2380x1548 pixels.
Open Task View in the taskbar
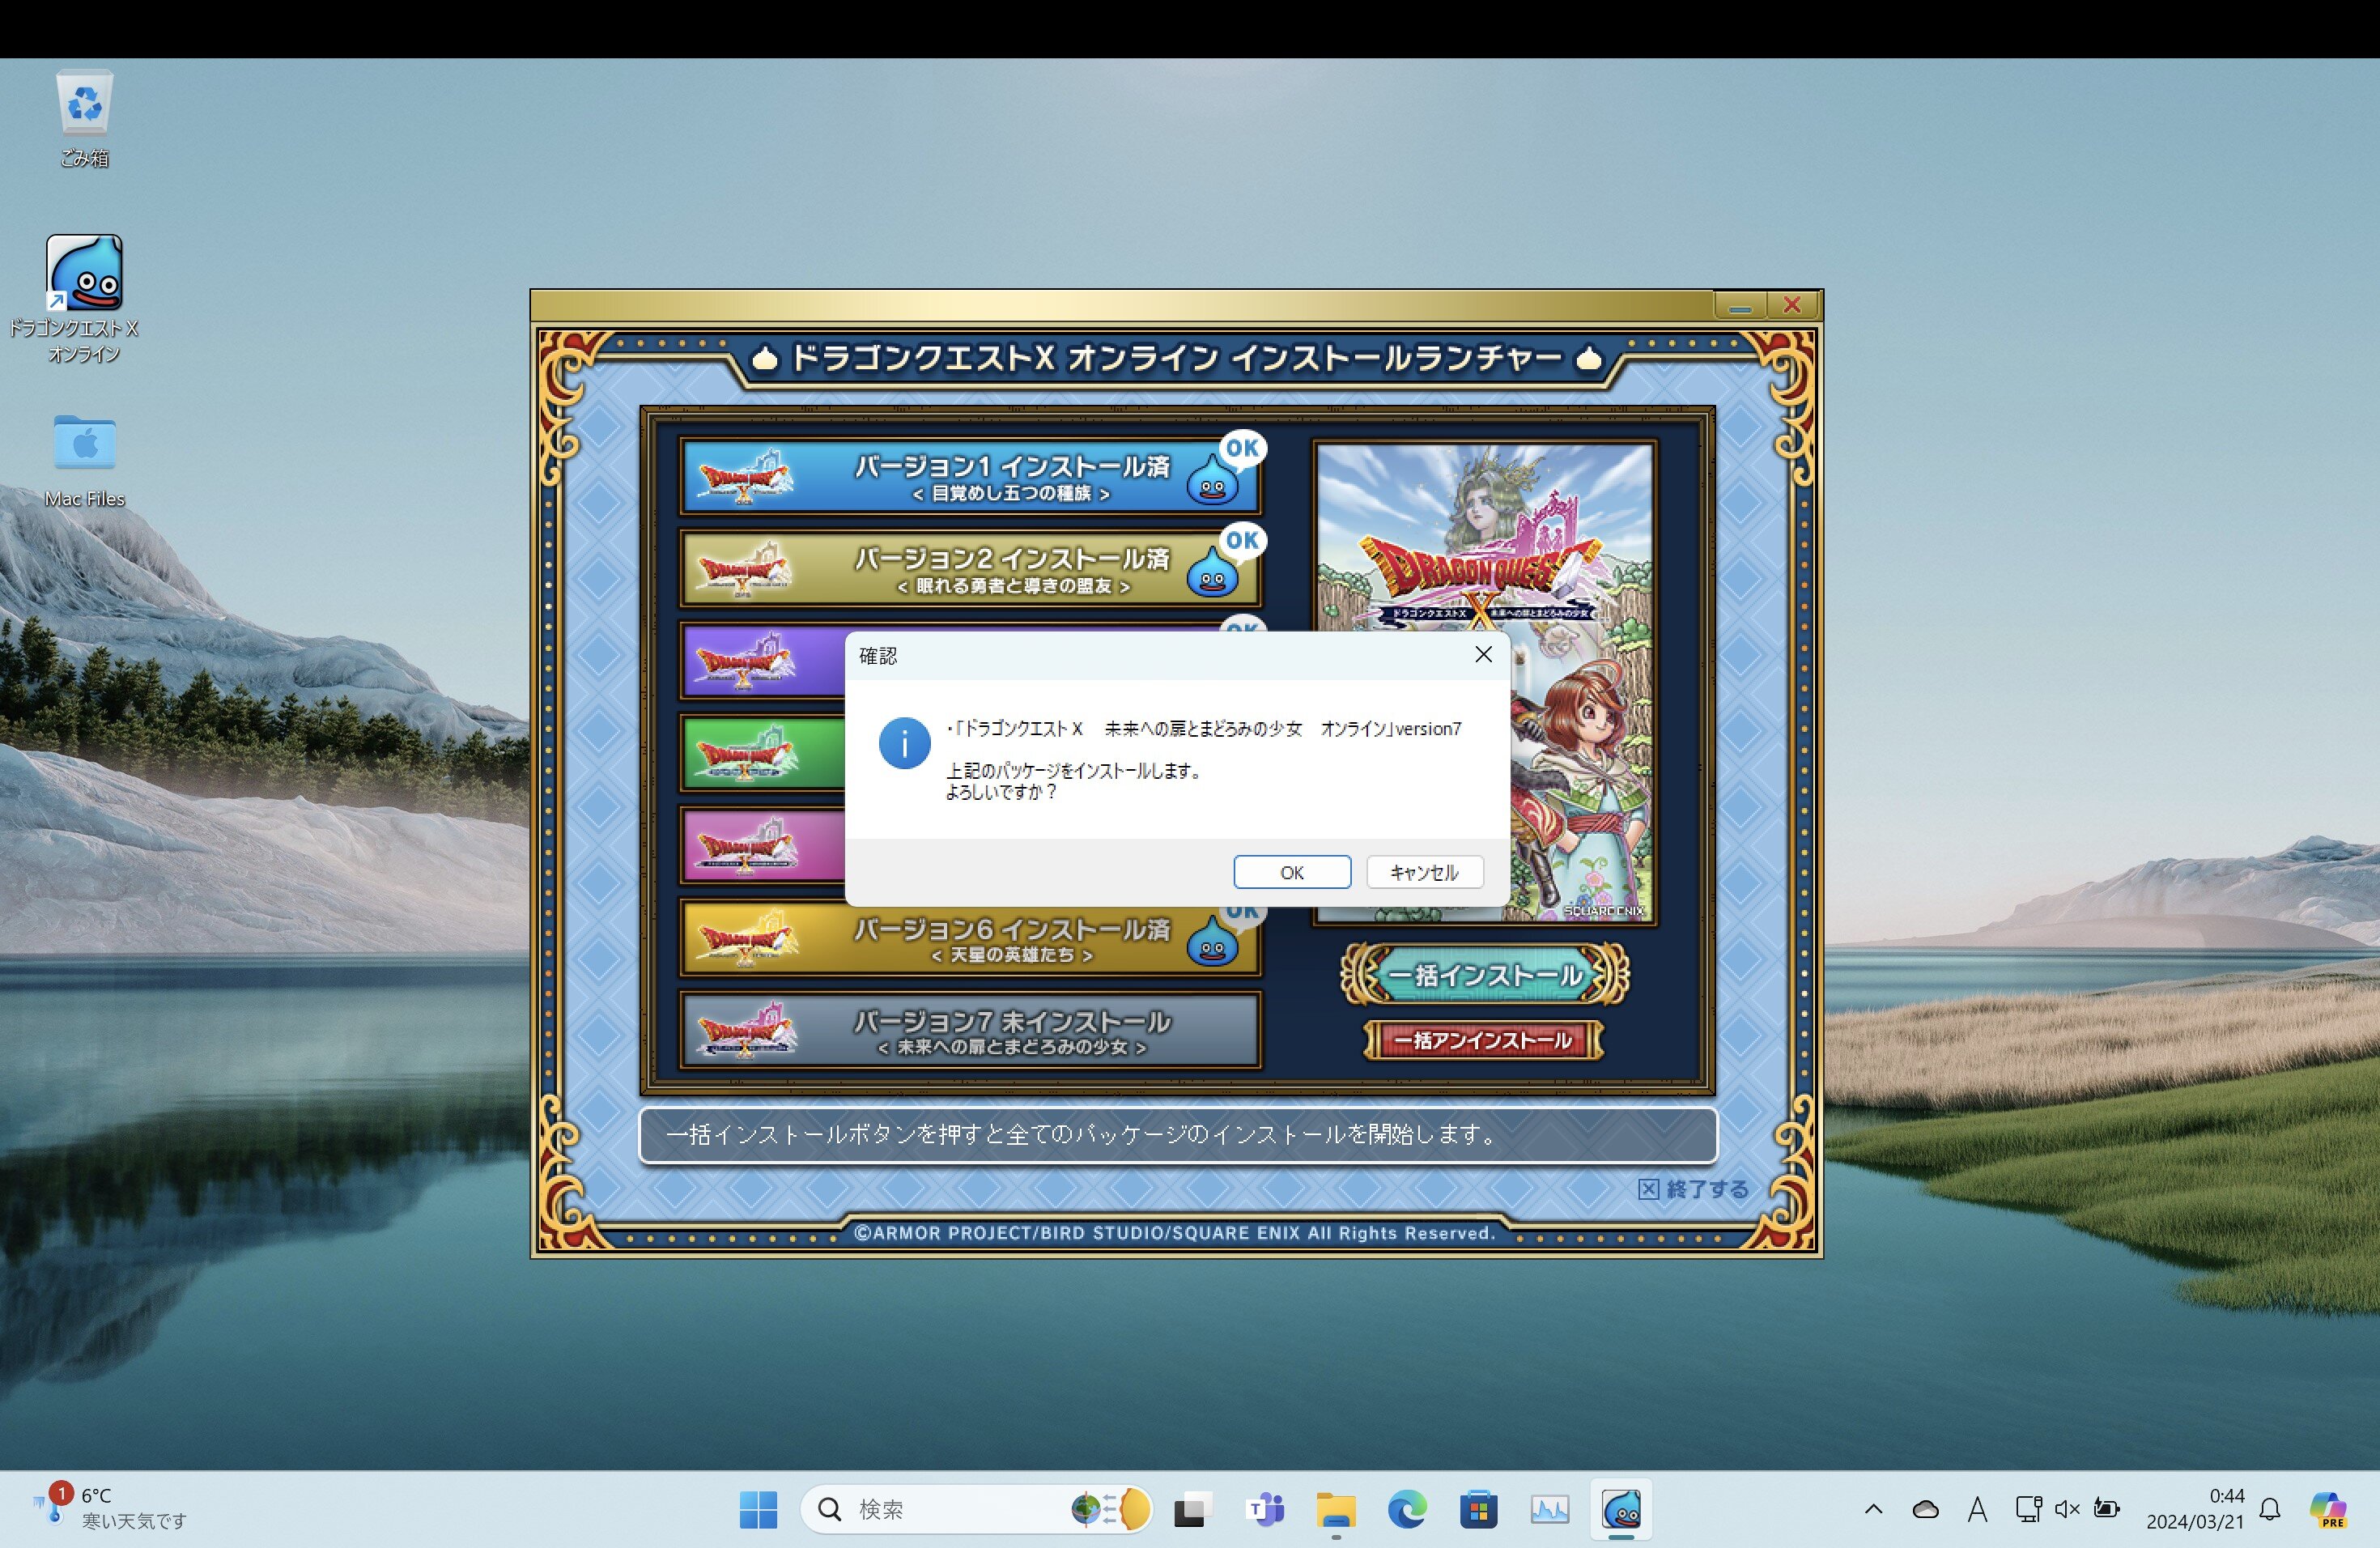(x=1192, y=1509)
